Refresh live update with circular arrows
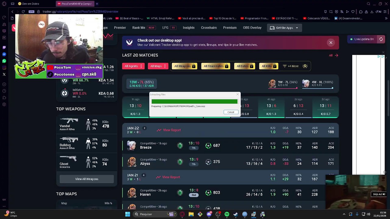This screenshot has height=219, width=390. (x=381, y=39)
